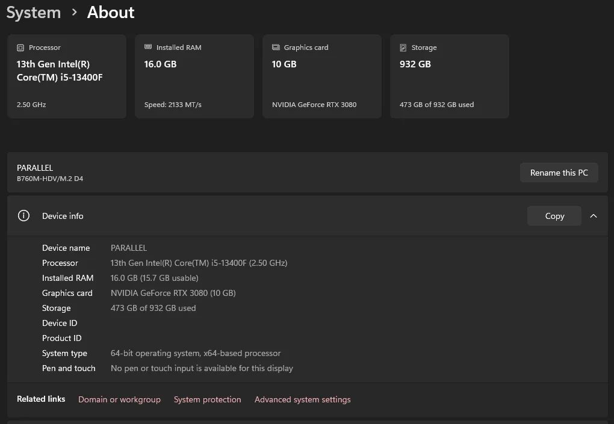Click the 16.0 GB value on the RAM card

point(160,64)
